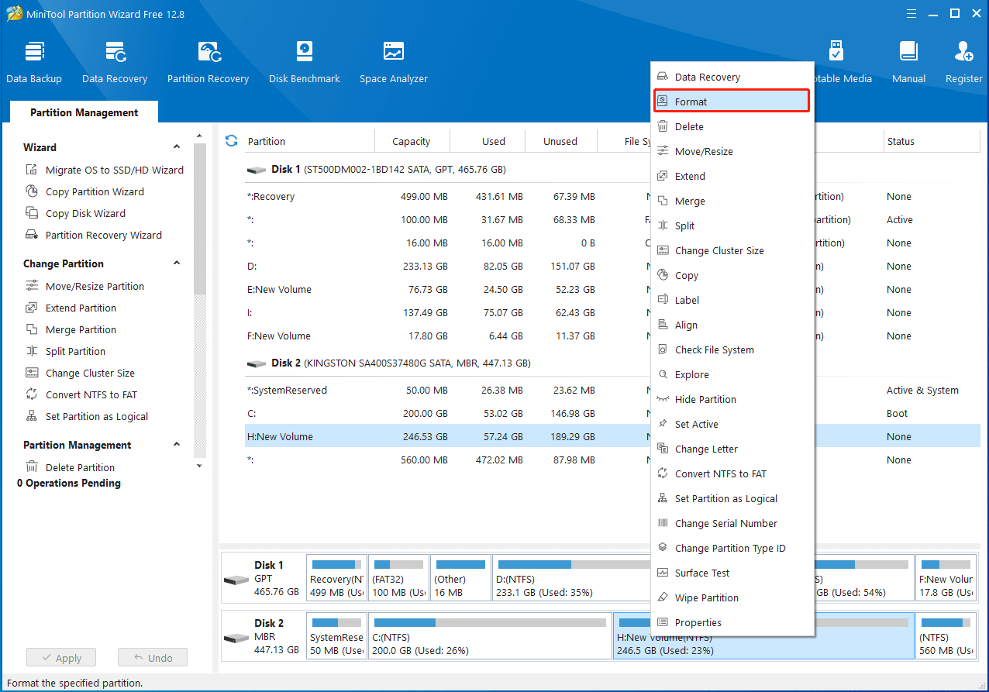Choose Change Cluster Size in the sidebar

pyautogui.click(x=81, y=373)
